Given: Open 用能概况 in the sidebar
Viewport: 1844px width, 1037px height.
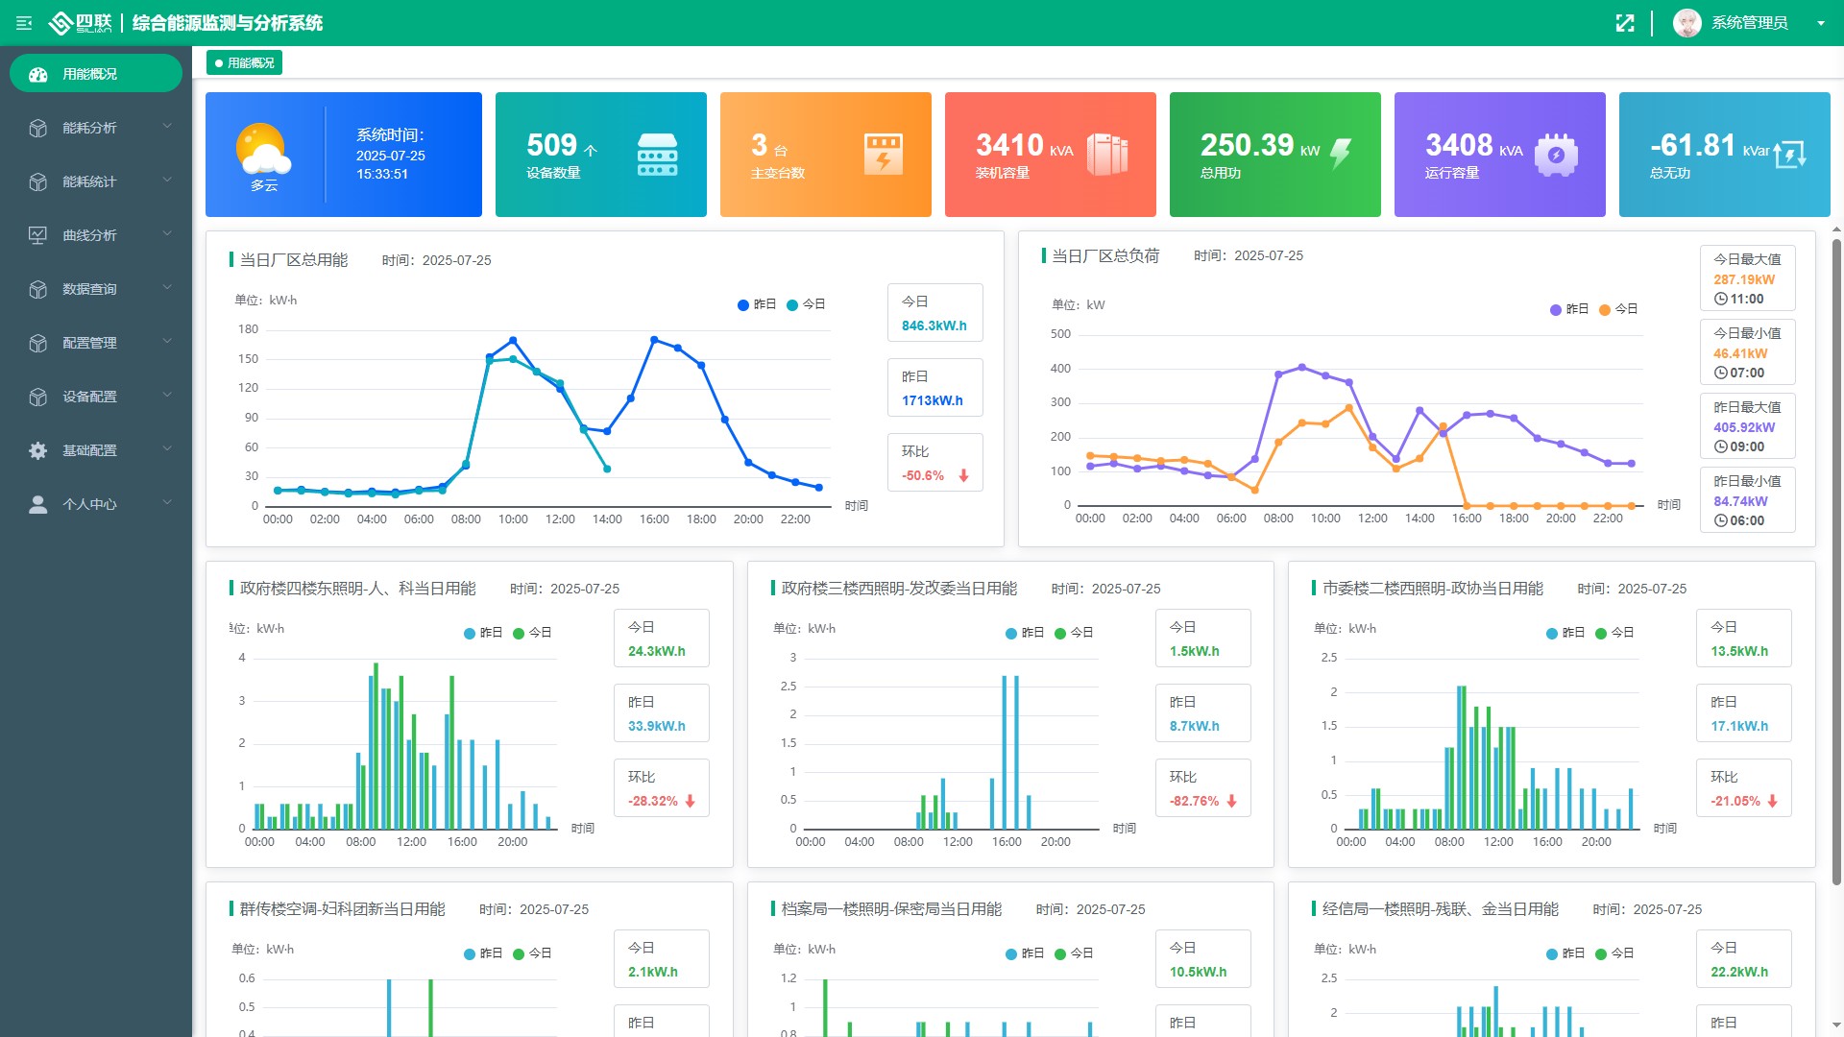Looking at the screenshot, I should (x=96, y=74).
